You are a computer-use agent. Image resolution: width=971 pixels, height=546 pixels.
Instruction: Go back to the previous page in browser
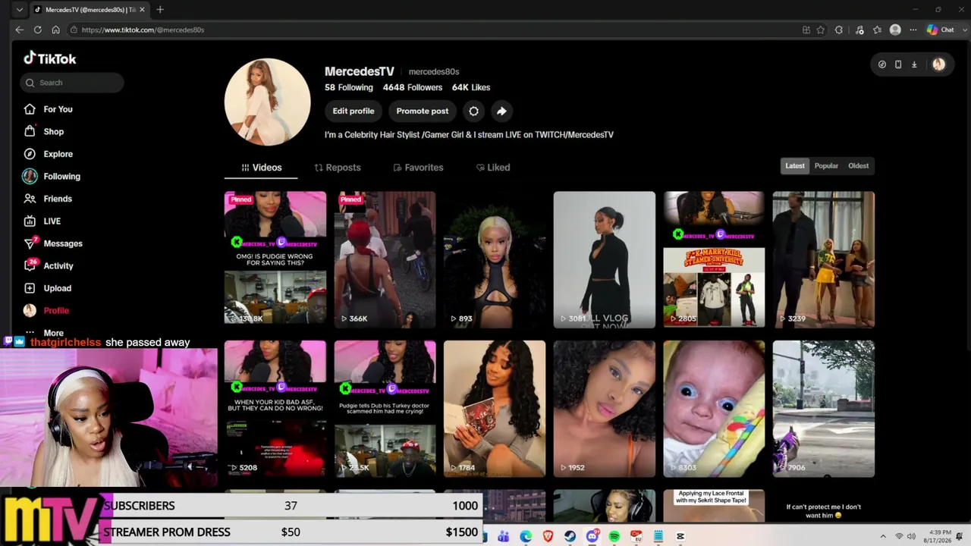19,30
